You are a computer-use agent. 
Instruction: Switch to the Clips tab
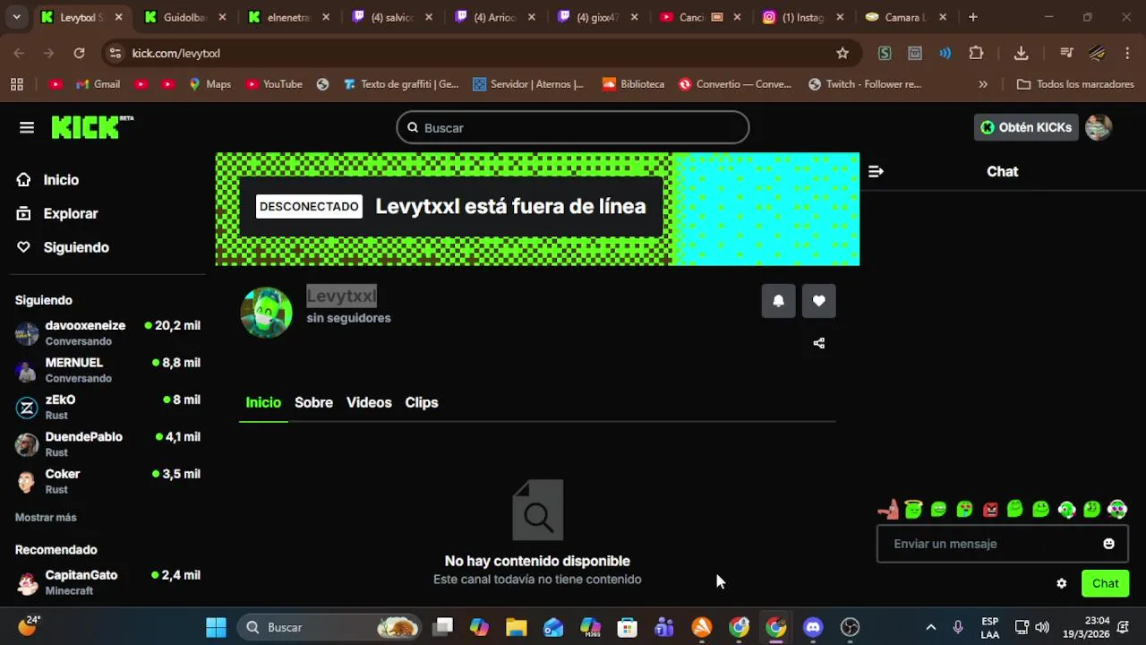coord(422,403)
